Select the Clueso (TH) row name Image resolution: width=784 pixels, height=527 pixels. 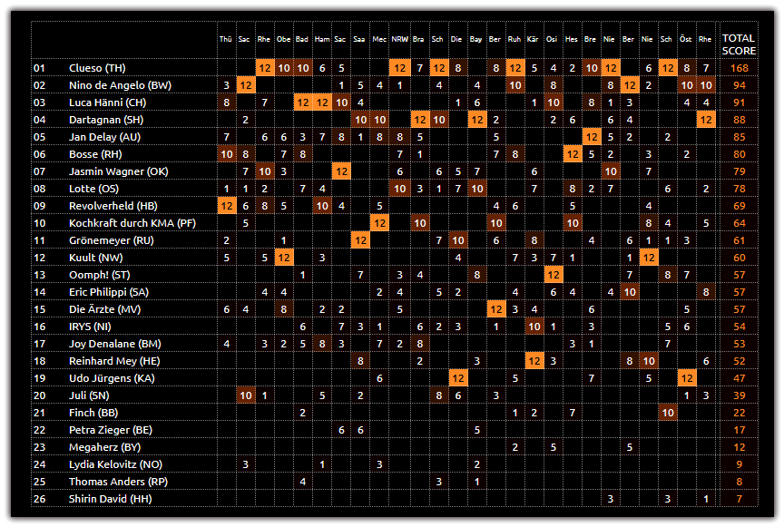pos(97,68)
